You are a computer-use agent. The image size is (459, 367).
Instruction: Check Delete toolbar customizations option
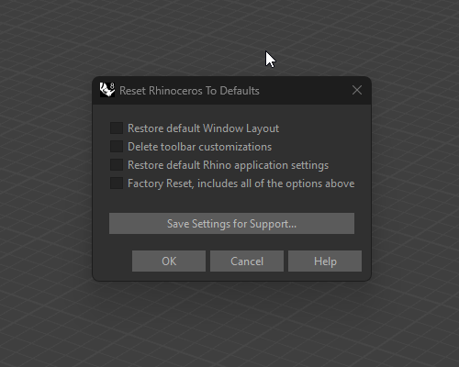(117, 147)
